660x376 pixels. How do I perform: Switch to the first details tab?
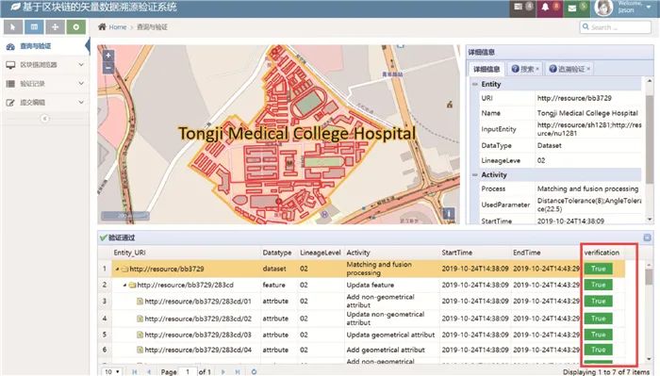pos(487,69)
